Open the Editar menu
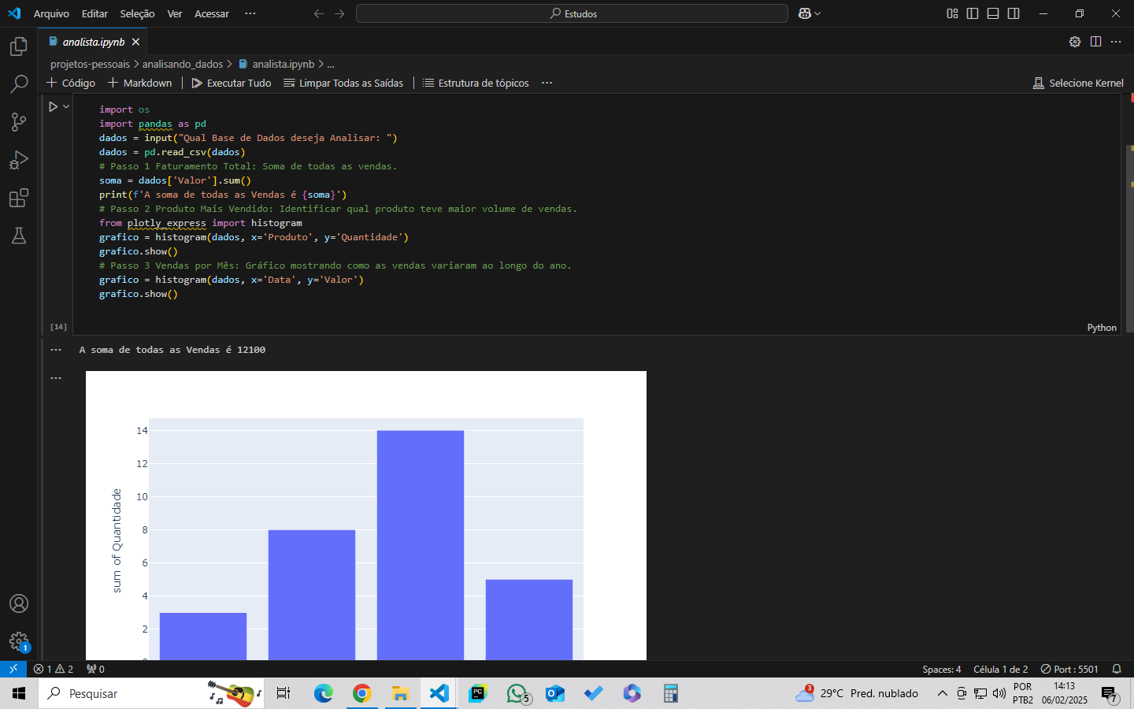The image size is (1134, 709). (94, 13)
